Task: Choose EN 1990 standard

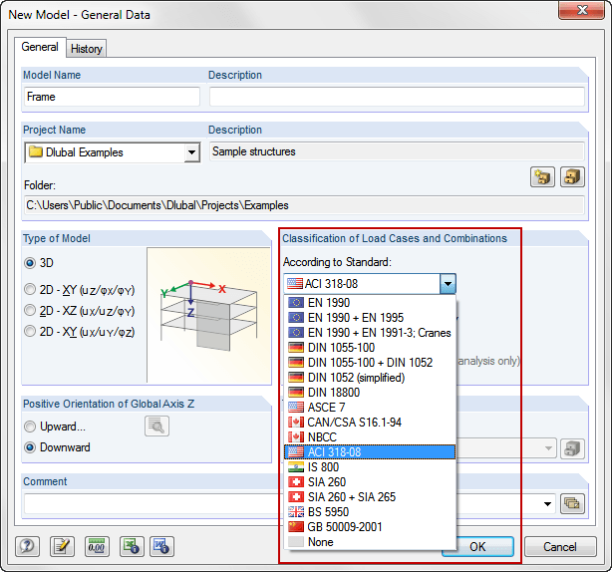Action: tap(370, 302)
